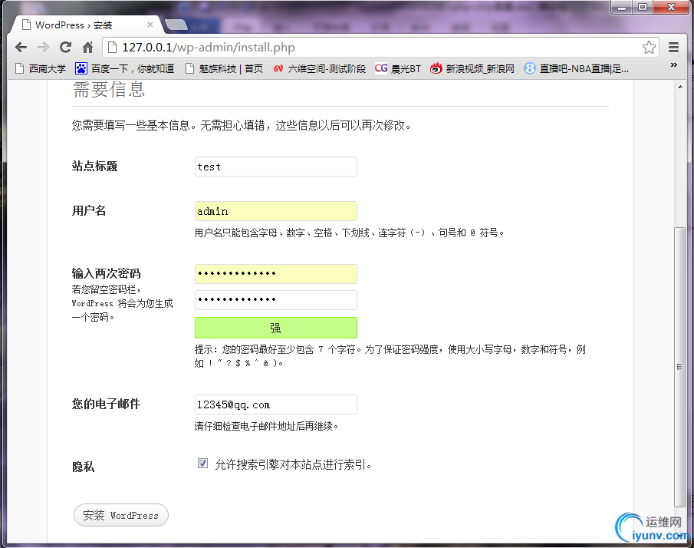Click the email field 12345@qq.com
Image resolution: width=694 pixels, height=548 pixels.
[276, 404]
